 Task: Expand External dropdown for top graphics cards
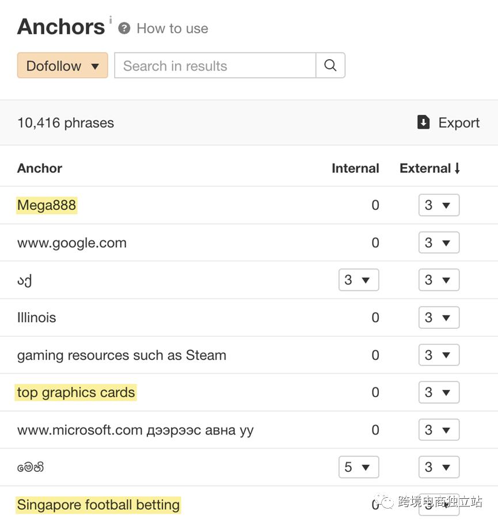[439, 393]
